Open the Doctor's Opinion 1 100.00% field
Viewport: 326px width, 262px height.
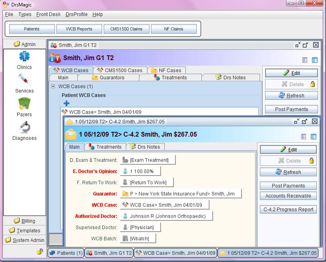point(140,171)
